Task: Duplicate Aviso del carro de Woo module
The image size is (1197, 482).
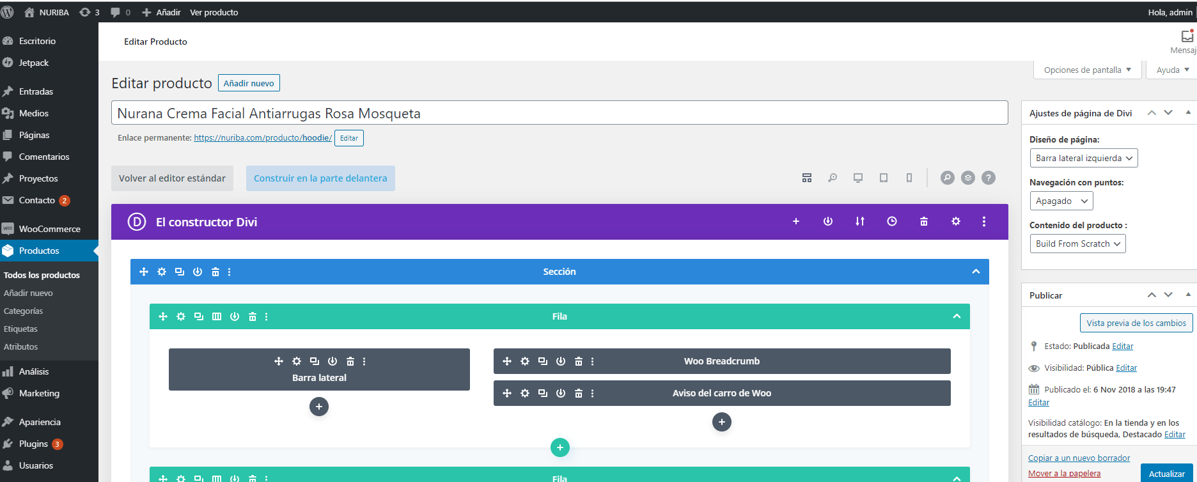Action: coord(543,393)
